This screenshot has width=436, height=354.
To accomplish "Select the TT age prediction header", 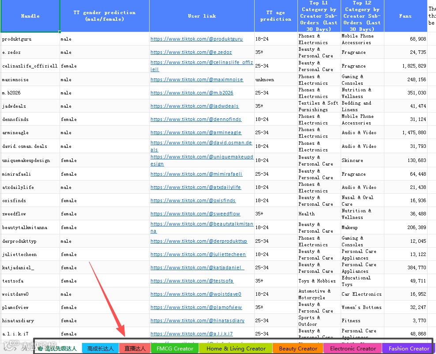I will (x=276, y=16).
